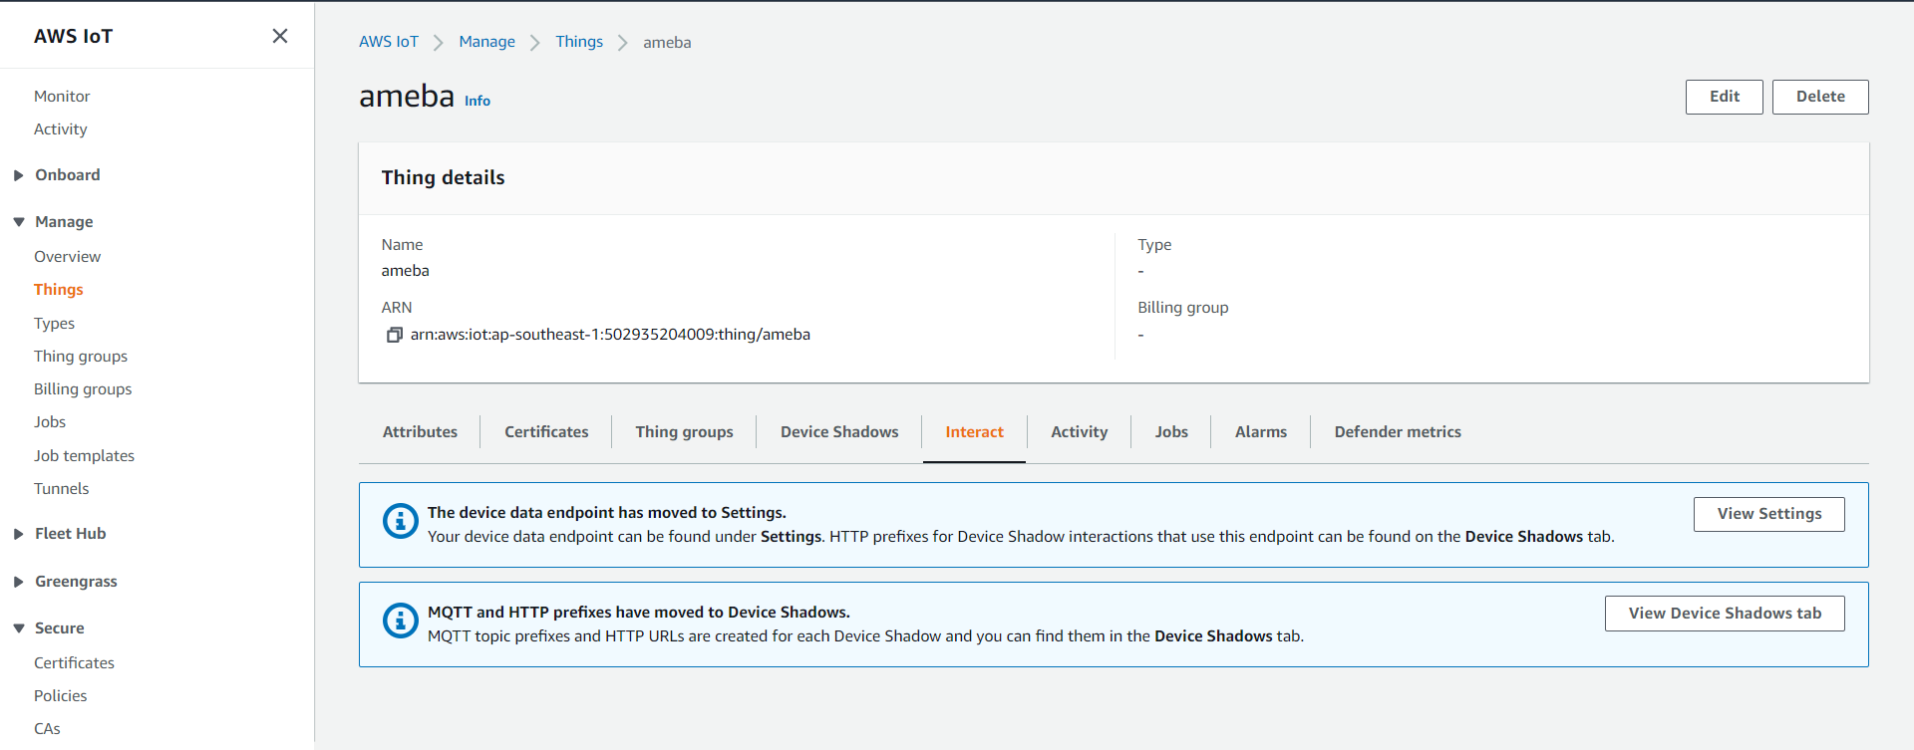Open the Defender metrics tab
This screenshot has height=750, width=1914.
(1398, 432)
